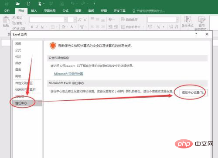Open the font name dropdown
218x158 pixels.
tap(65, 20)
